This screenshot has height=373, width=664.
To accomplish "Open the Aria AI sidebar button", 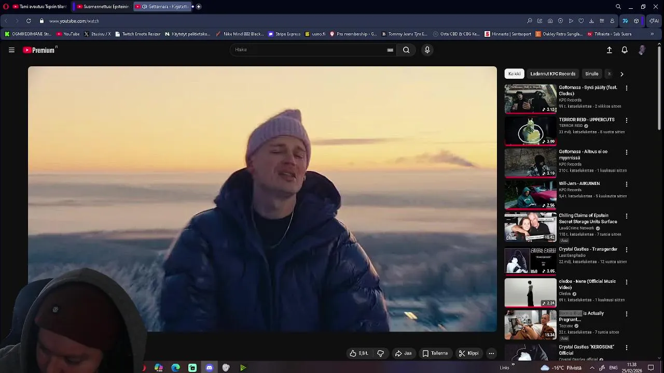I will pos(654,21).
